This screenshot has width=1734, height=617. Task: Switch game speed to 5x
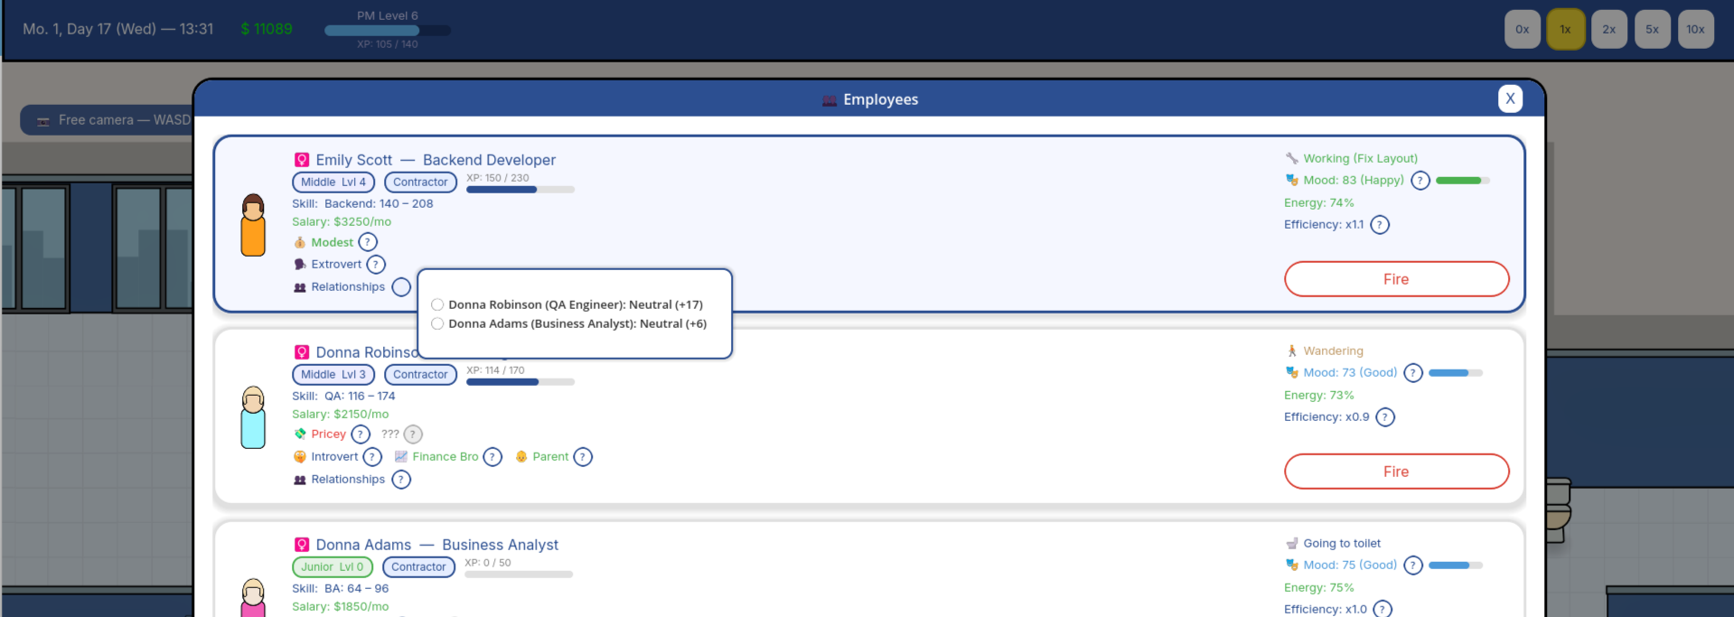(1653, 30)
